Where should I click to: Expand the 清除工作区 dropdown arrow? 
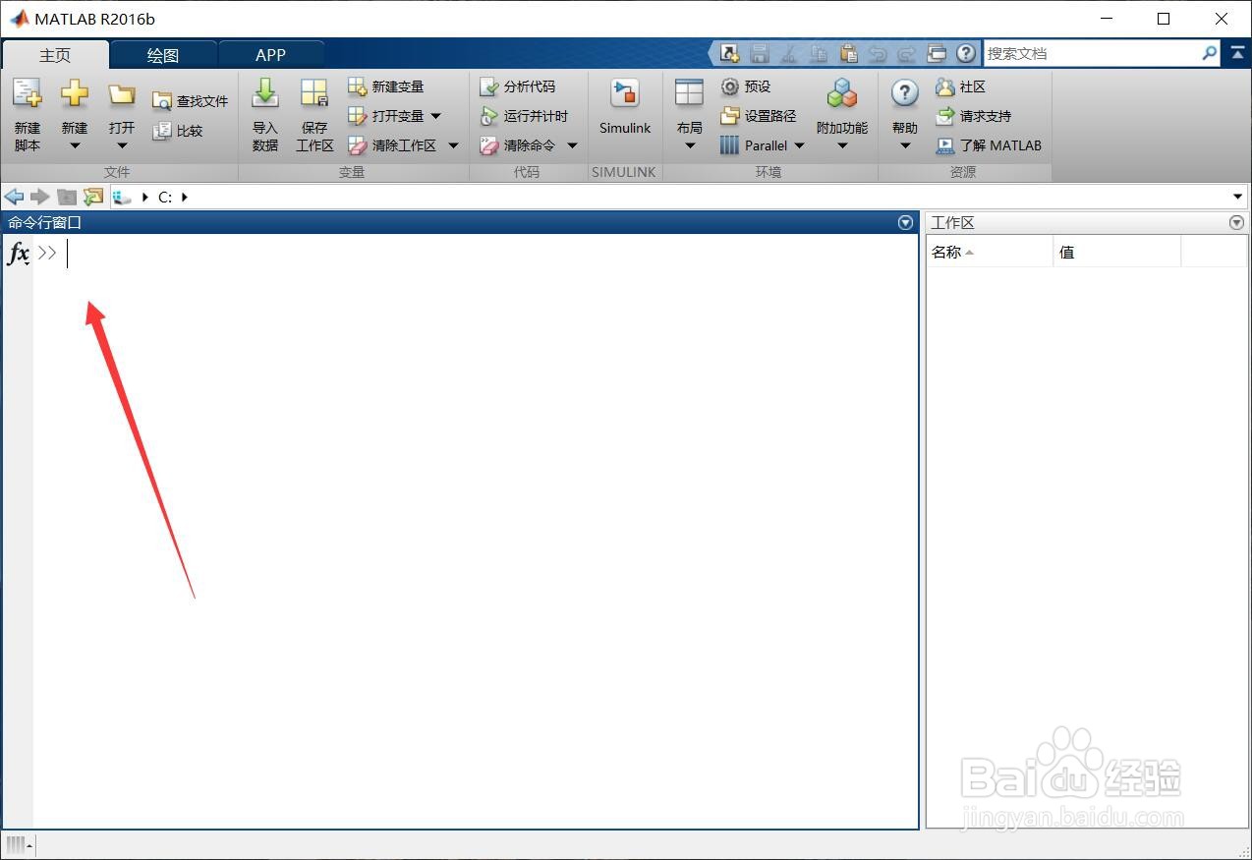tap(453, 145)
